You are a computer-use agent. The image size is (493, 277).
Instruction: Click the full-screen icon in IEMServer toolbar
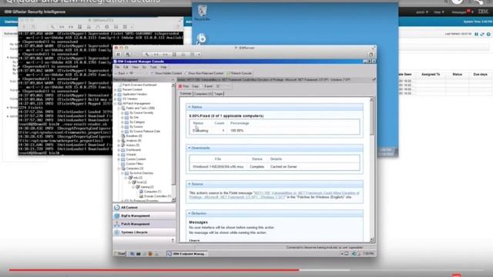click(x=371, y=55)
